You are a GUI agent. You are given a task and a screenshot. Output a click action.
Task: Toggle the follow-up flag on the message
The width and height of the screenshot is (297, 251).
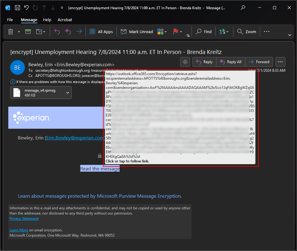pos(176,32)
